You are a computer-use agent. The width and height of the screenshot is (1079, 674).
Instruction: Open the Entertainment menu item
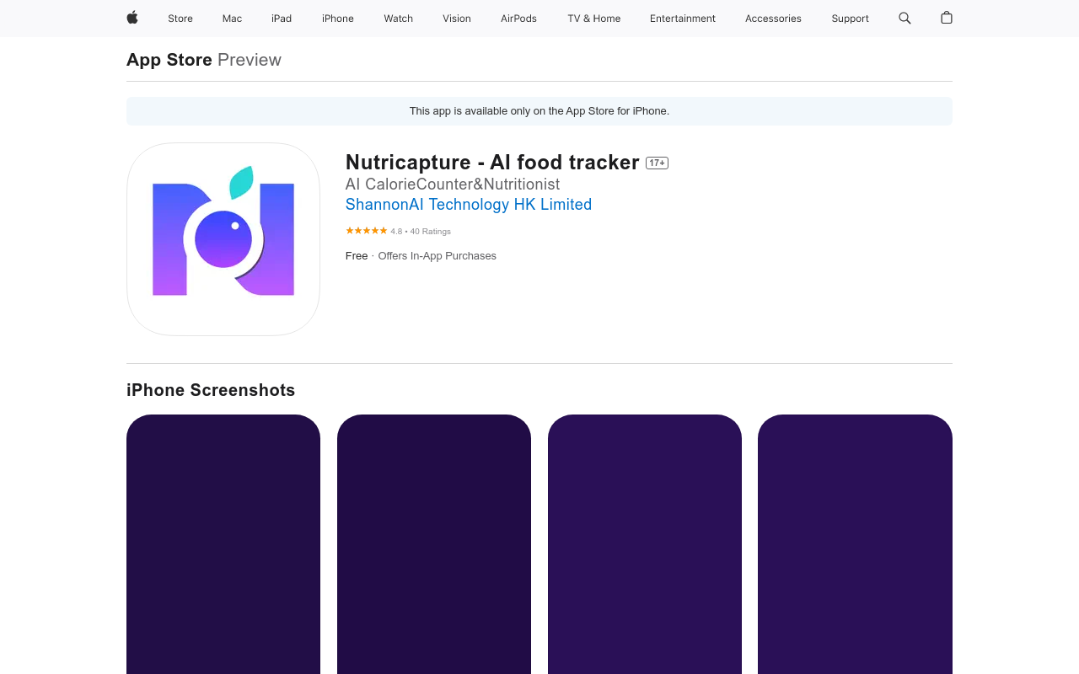click(x=683, y=19)
